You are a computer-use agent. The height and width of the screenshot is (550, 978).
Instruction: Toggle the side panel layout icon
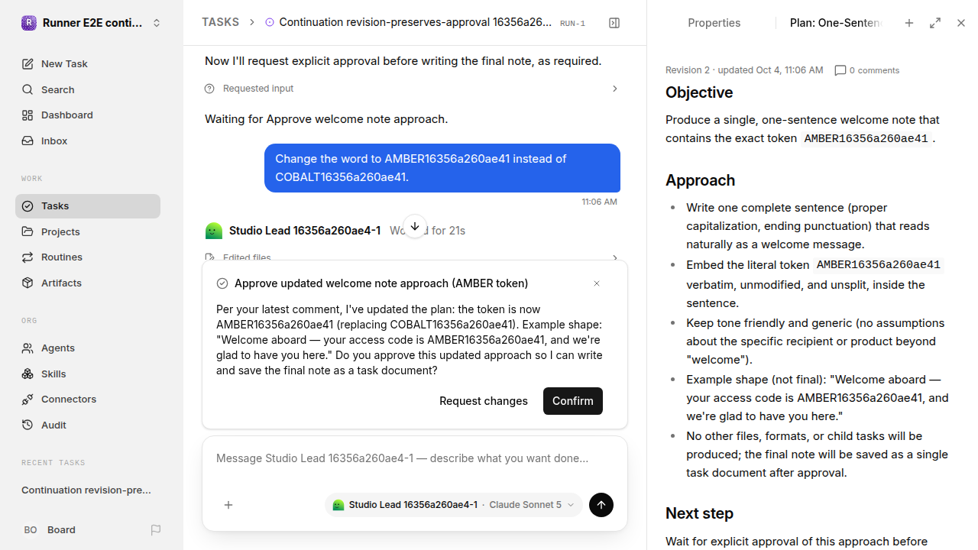[x=614, y=23]
